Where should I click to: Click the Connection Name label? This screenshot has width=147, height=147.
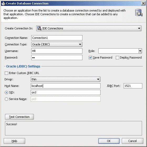click(x=16, y=38)
